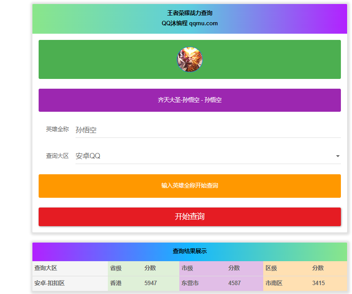Click the city score 4587
352x294 pixels.
234,283
